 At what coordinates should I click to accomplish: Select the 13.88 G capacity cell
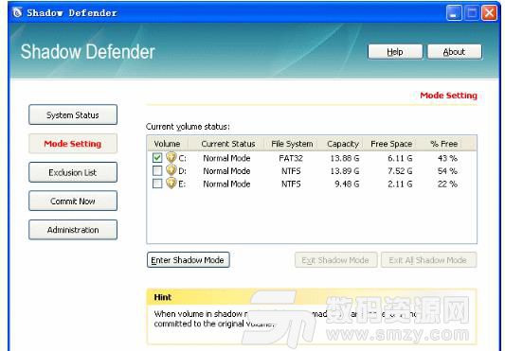(x=345, y=158)
